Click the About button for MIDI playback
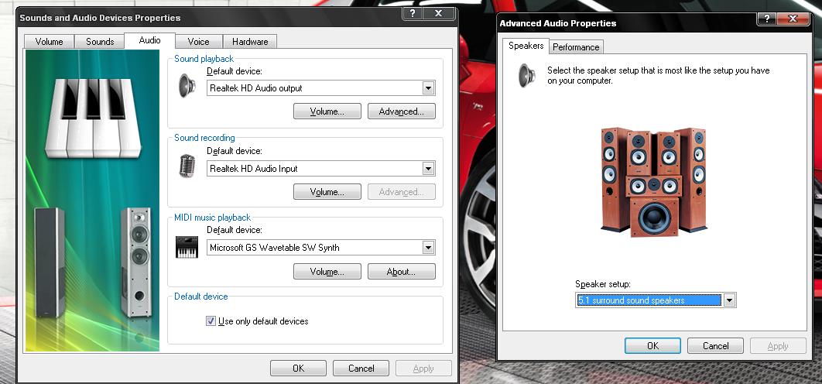This screenshot has height=384, width=822. pyautogui.click(x=401, y=272)
